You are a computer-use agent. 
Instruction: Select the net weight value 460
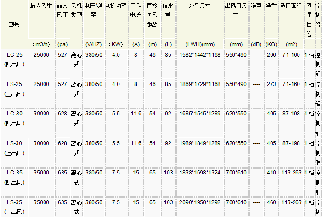(x=271, y=202)
